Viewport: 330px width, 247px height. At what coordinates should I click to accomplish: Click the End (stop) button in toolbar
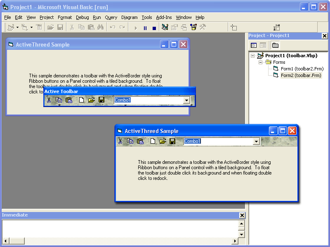tap(154, 28)
